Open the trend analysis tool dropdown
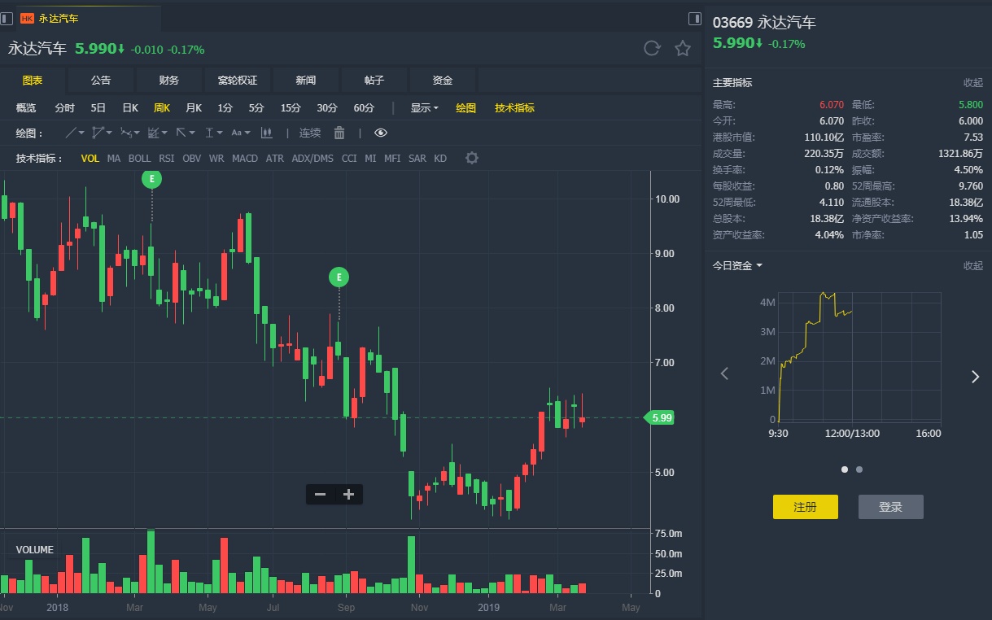The width and height of the screenshot is (992, 620). (x=158, y=133)
